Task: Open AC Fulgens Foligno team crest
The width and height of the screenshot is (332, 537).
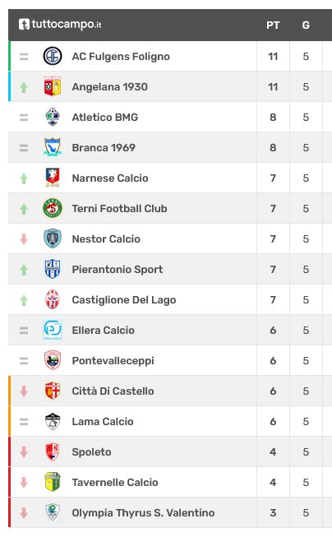Action: point(53,56)
